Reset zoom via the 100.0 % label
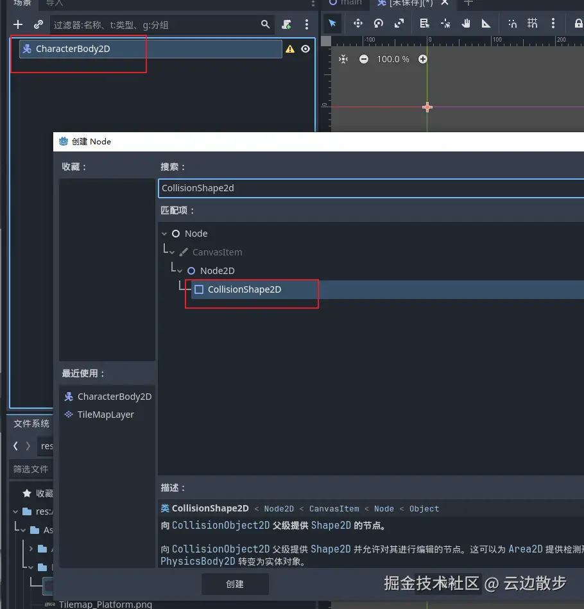This screenshot has height=609, width=584. (x=393, y=59)
